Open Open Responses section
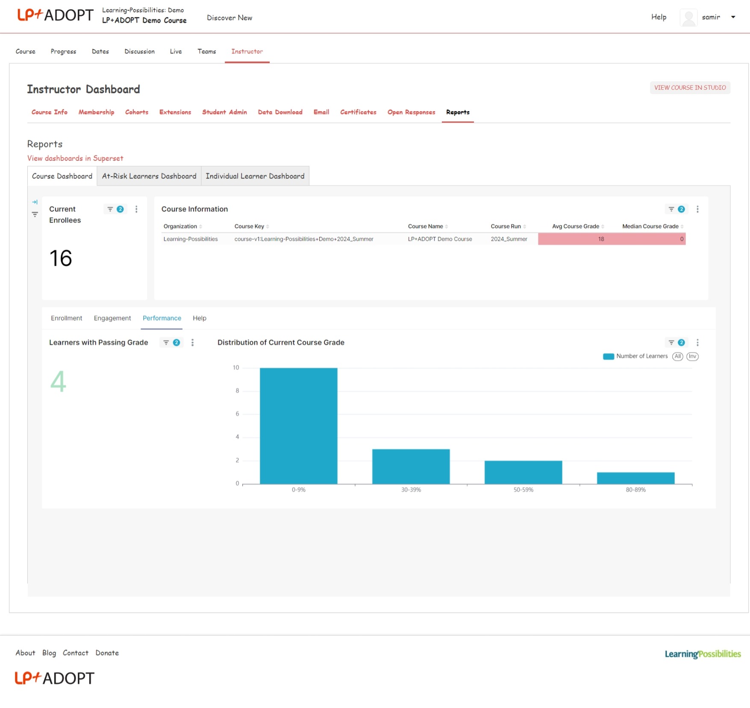This screenshot has height=708, width=750. point(411,112)
